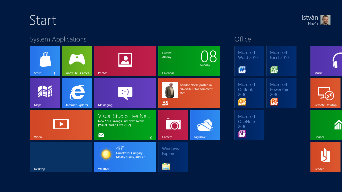Launch Microsoft OneNote 2010 tile
Screen dimensions: 342x192
(249, 125)
